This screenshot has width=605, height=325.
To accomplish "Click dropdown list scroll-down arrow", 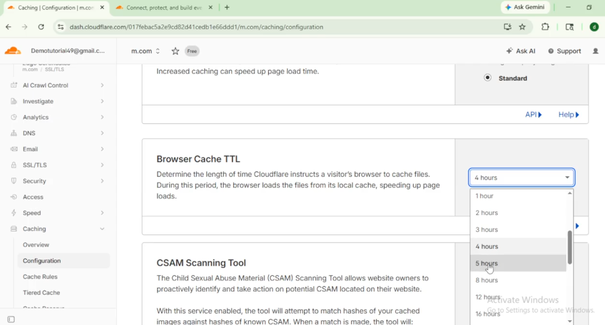I will click(570, 321).
